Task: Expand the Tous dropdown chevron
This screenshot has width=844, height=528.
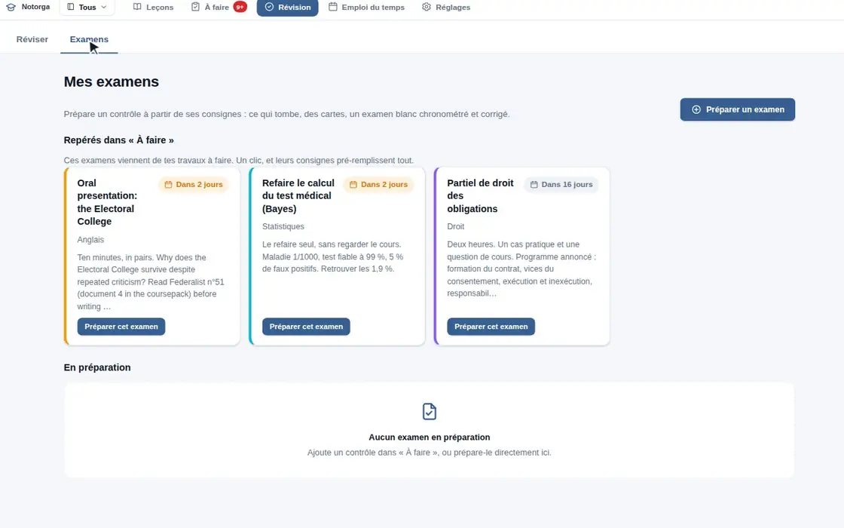Action: [x=104, y=7]
